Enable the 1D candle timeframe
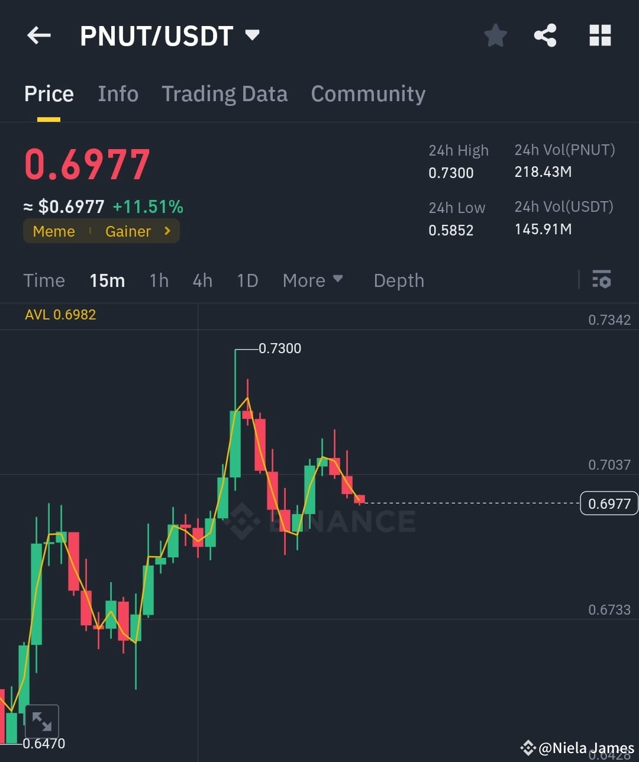Screen dimensions: 639x762 point(247,280)
